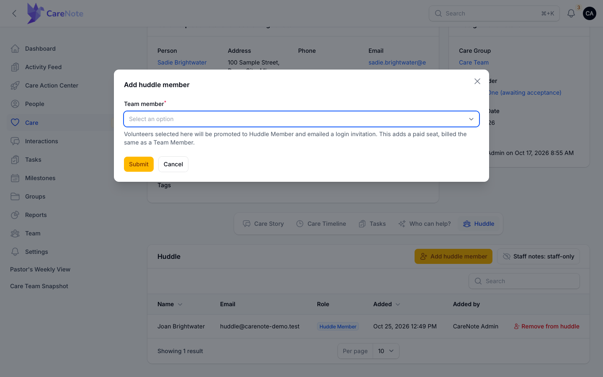Screen dimensions: 603x377
Task: Open the CA user avatar menu
Action: [589, 13]
